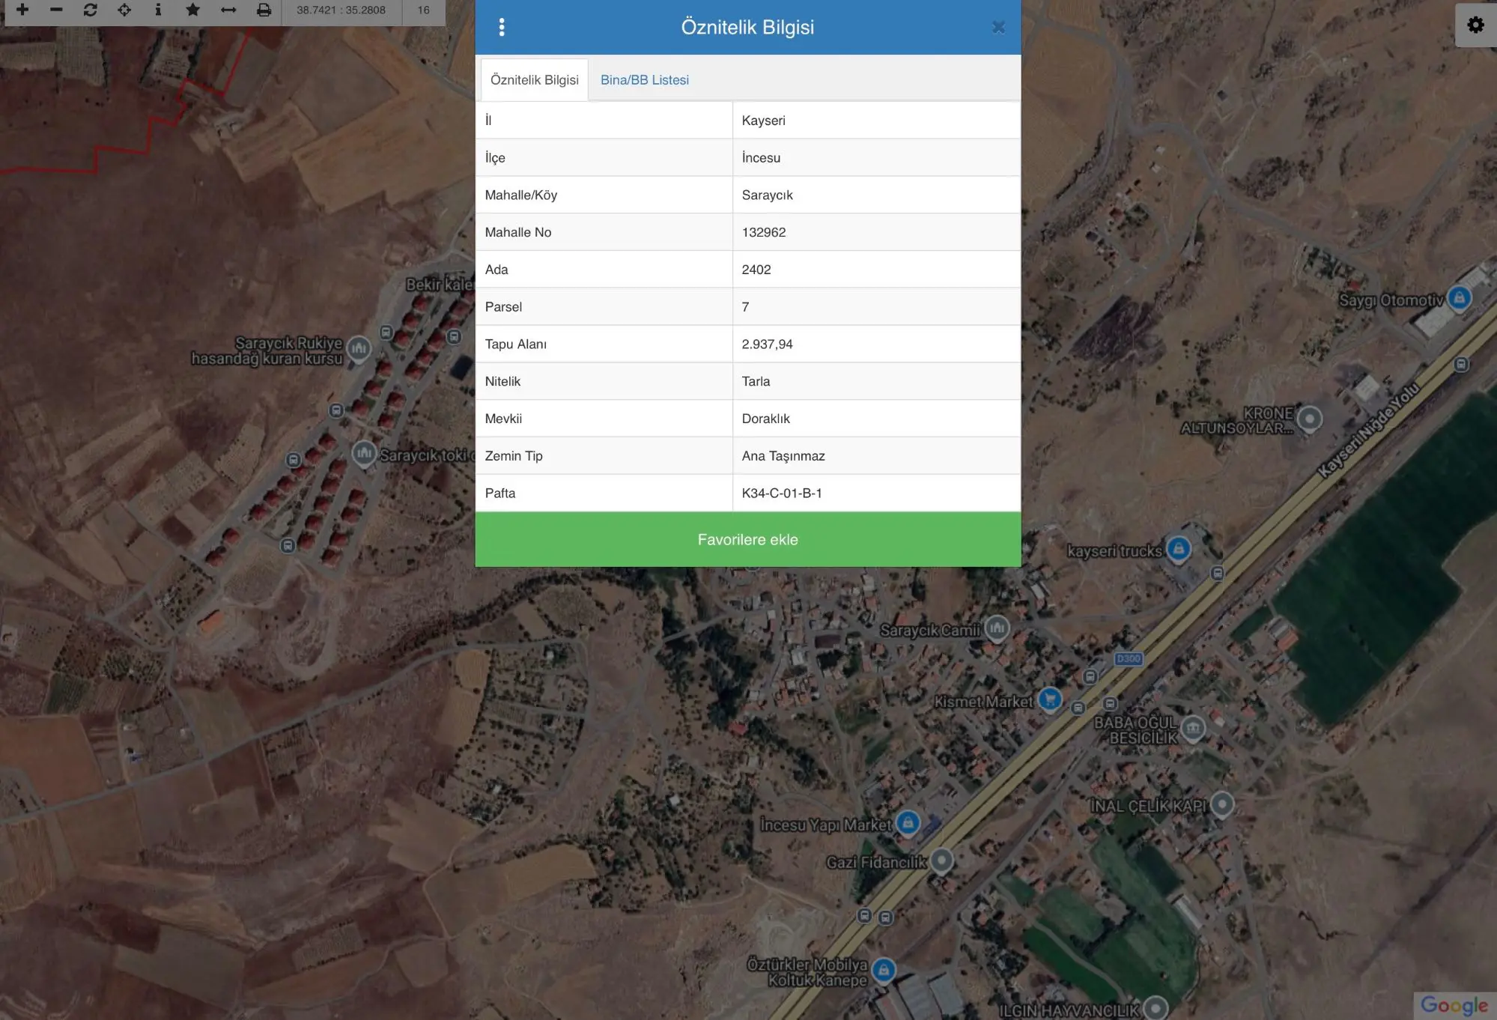Click the Öztürkler Mobilya Koltuk Kanepe pin
This screenshot has width=1497, height=1020.
(x=884, y=971)
